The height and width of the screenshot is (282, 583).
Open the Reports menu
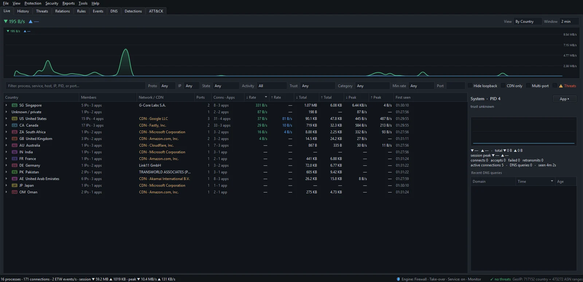coord(69,3)
